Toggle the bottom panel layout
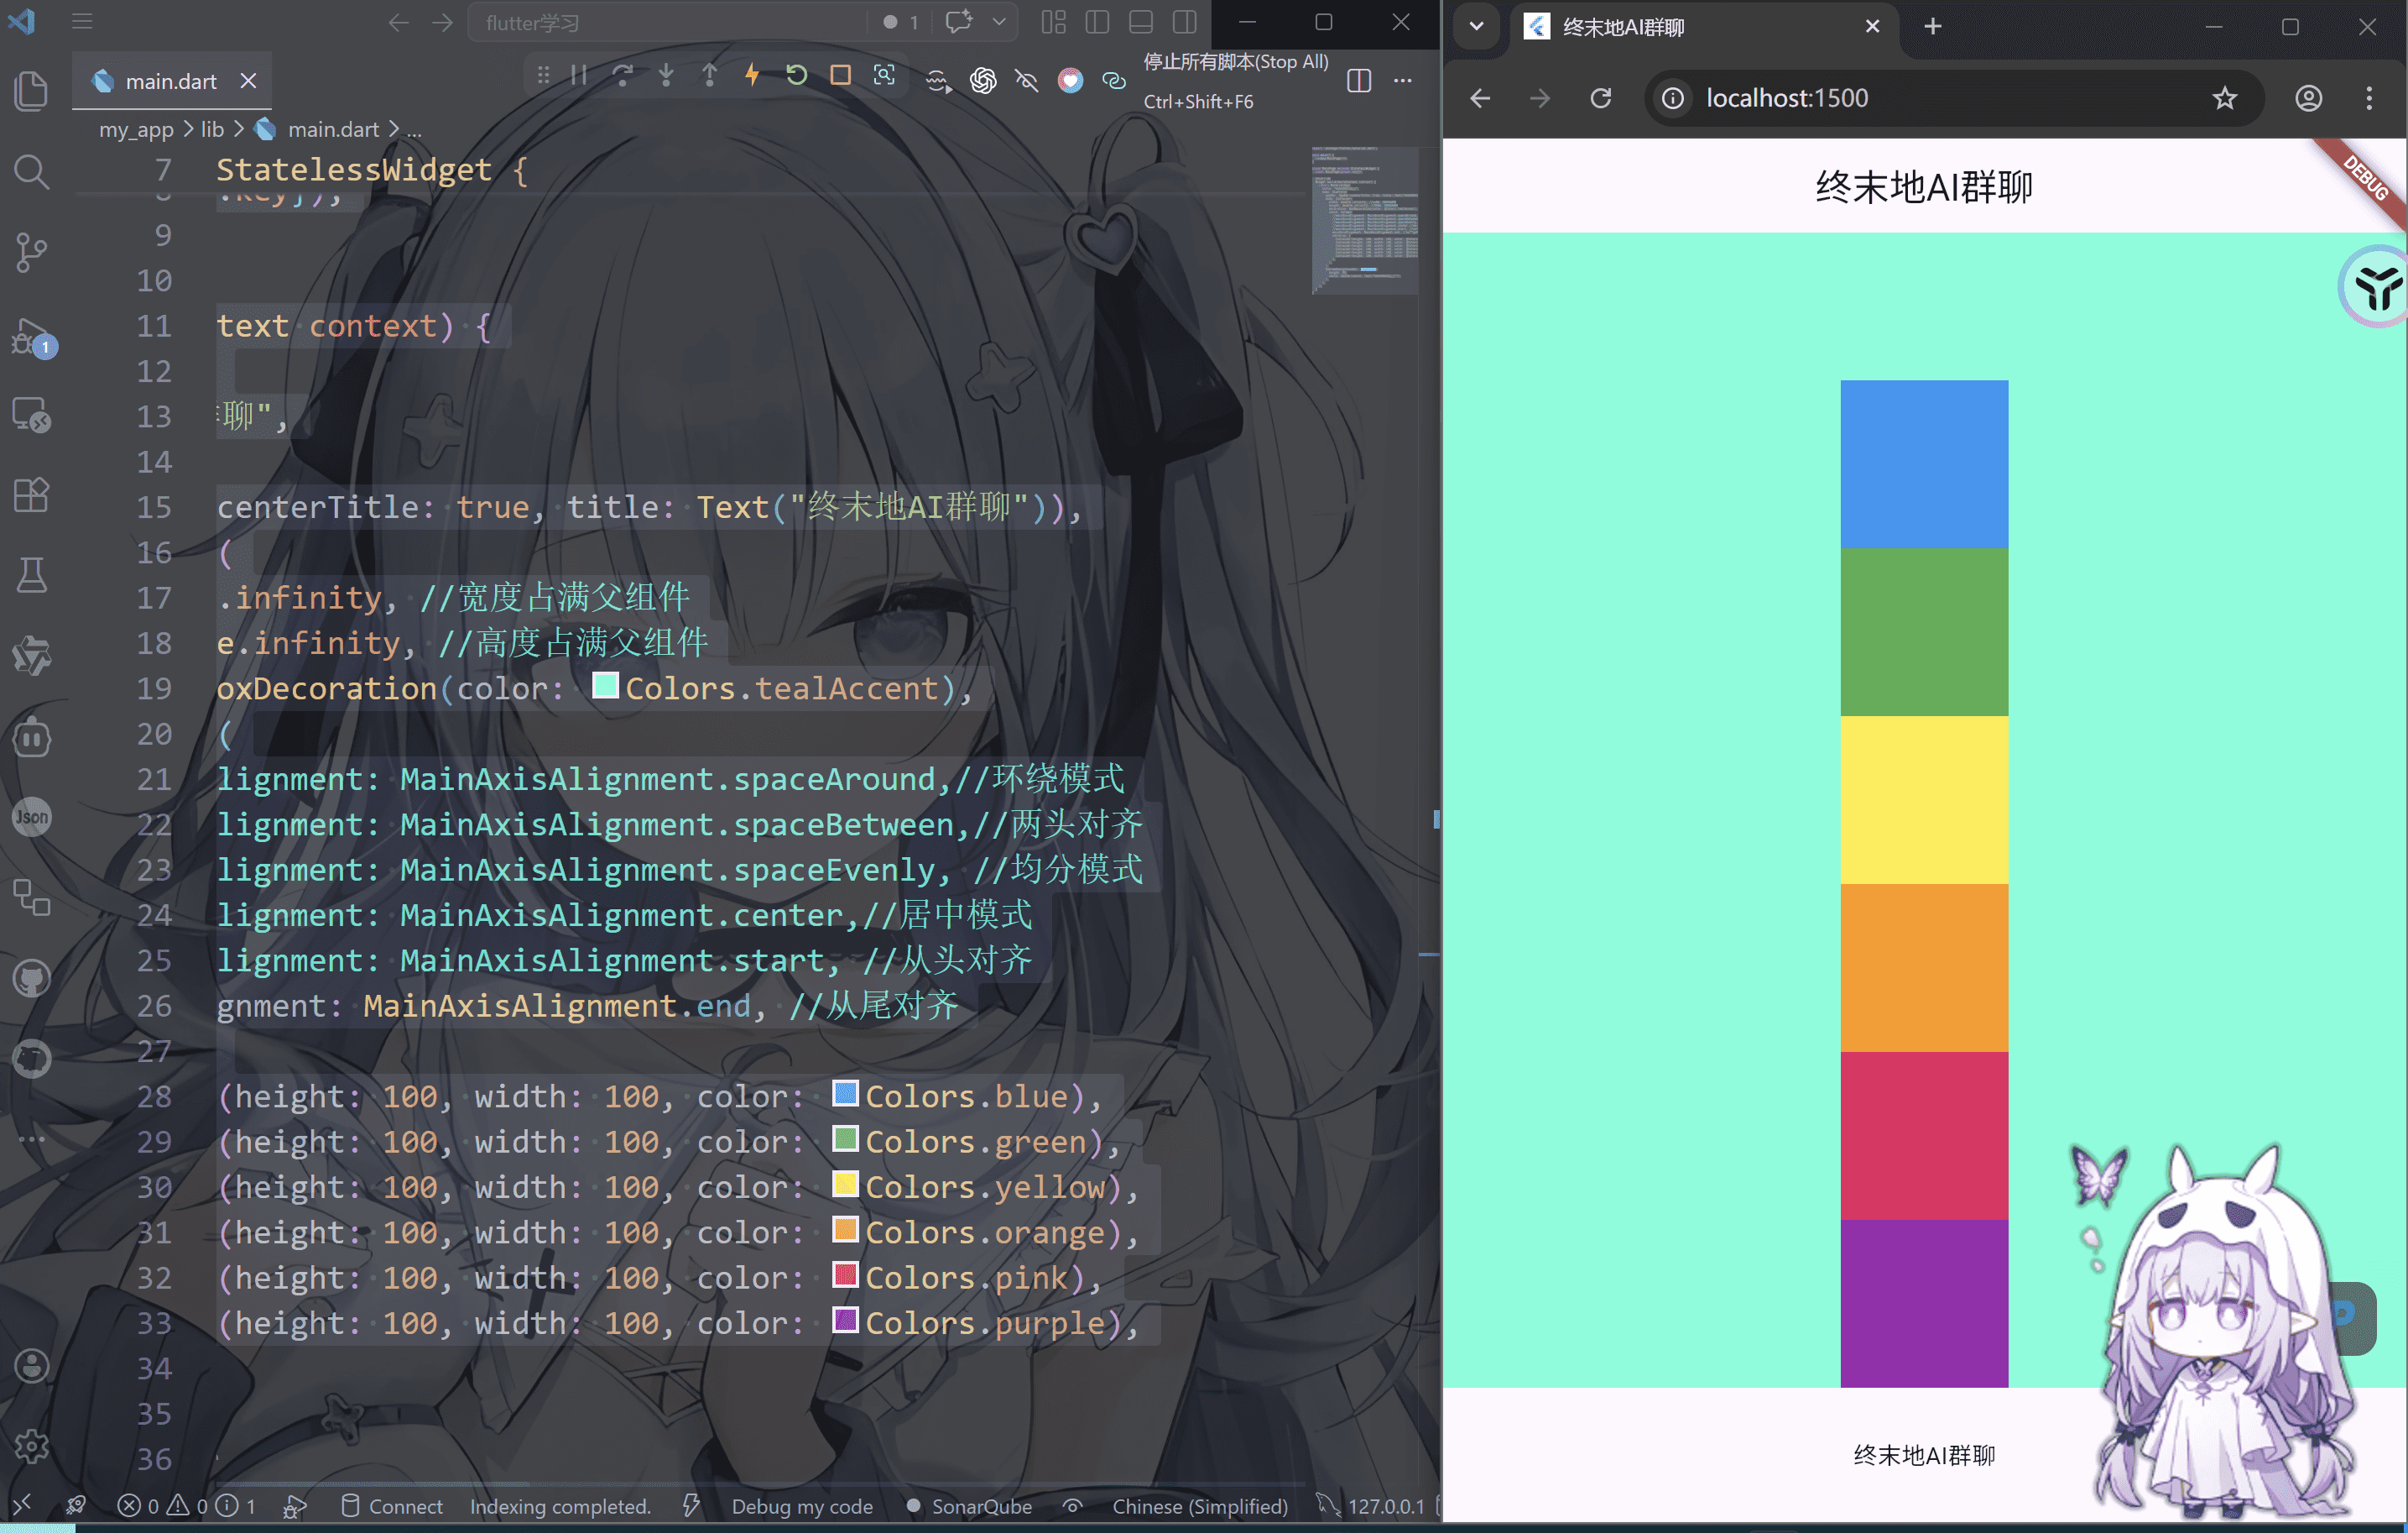Viewport: 2408px width, 1533px height. coord(1141,22)
